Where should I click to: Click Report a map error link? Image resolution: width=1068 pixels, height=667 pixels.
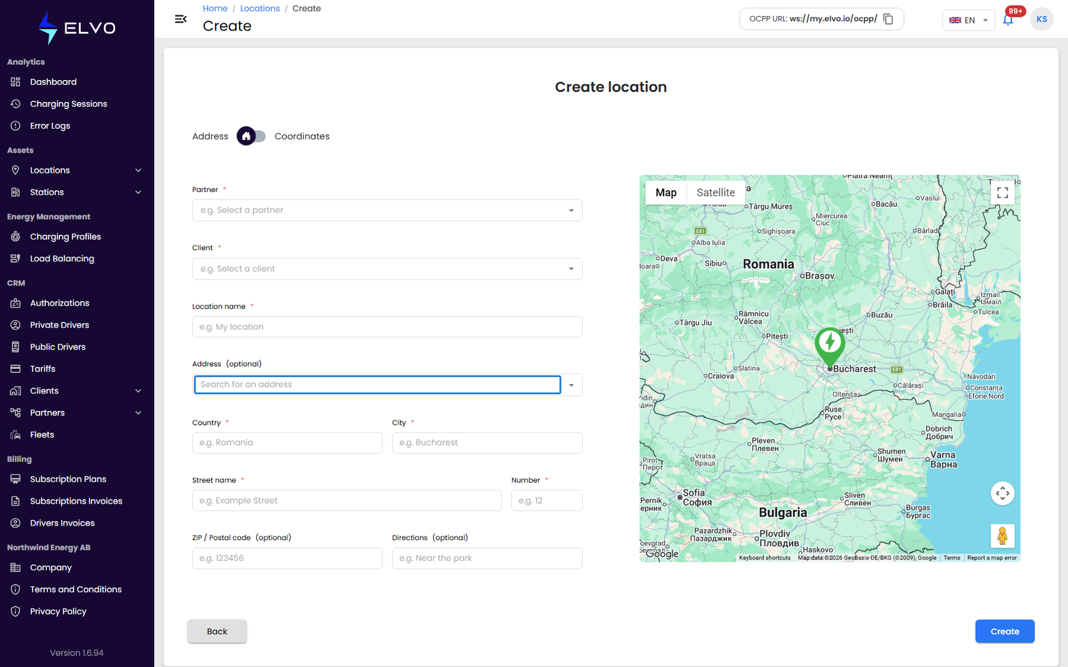pos(992,558)
